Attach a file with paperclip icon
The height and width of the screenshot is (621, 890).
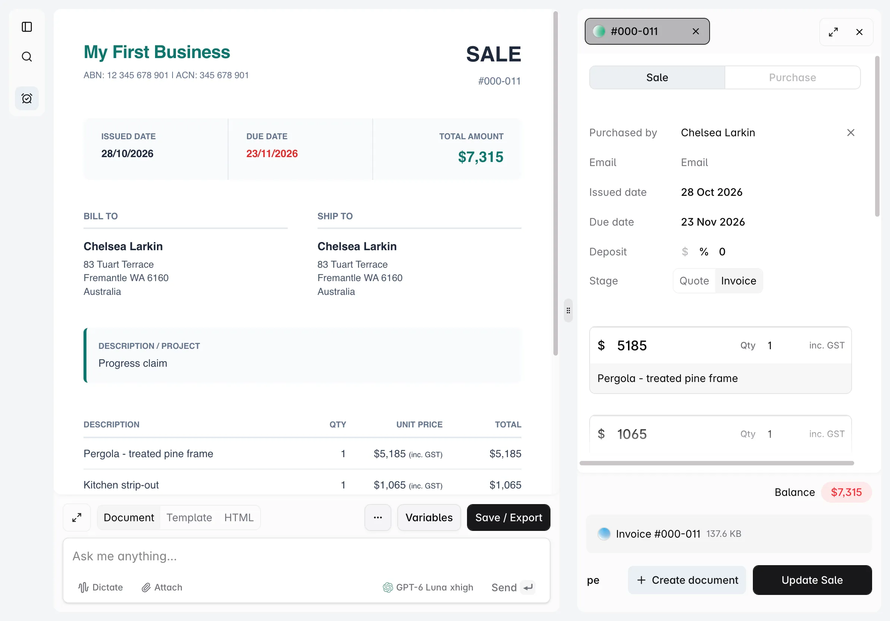pos(162,587)
